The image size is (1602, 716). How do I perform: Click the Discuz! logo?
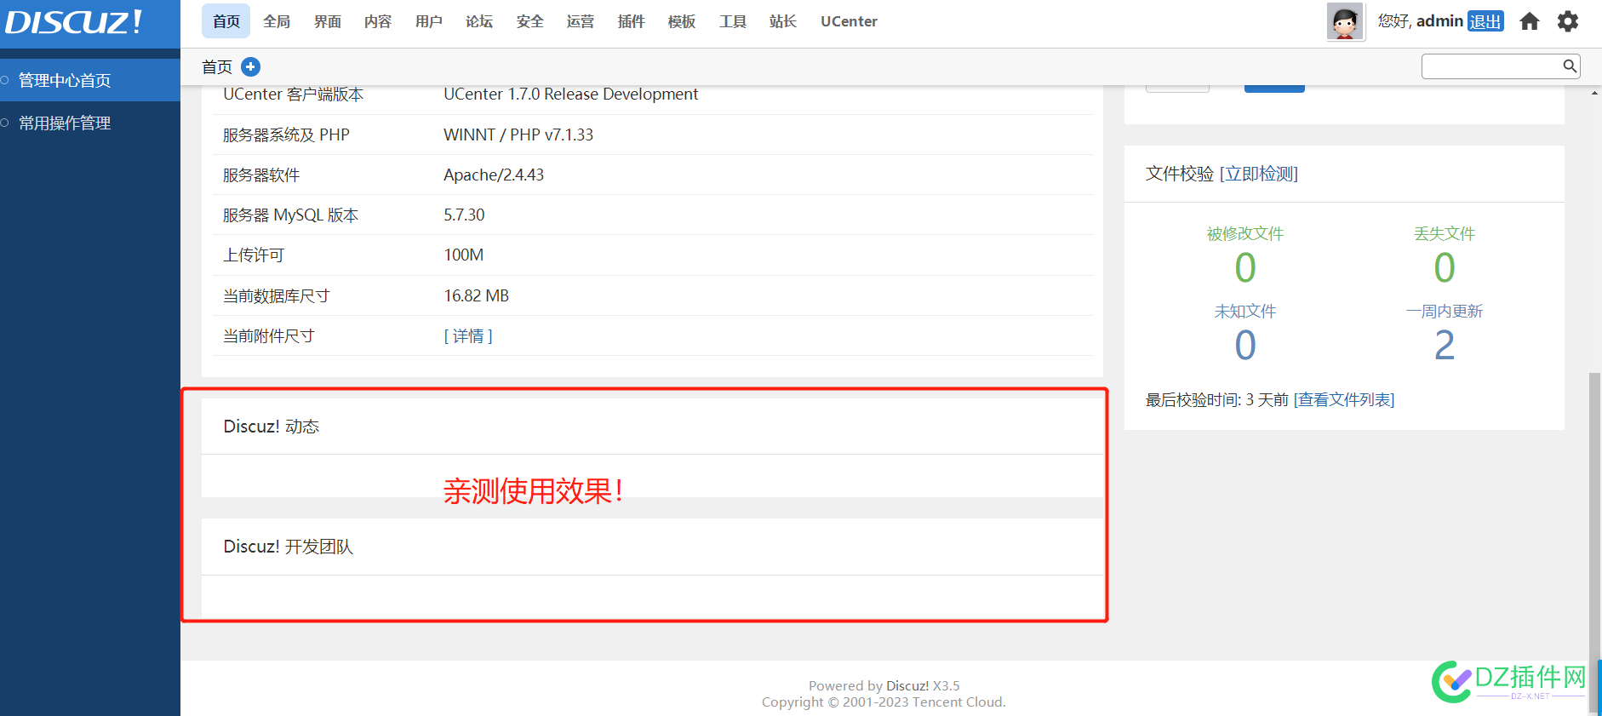point(73,22)
